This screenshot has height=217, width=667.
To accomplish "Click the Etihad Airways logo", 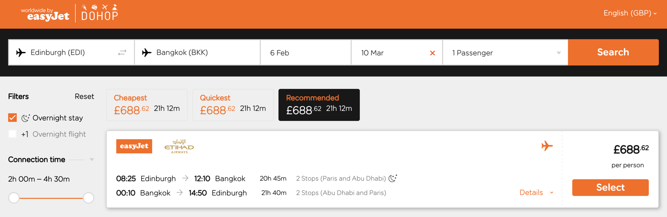I will 179,146.
